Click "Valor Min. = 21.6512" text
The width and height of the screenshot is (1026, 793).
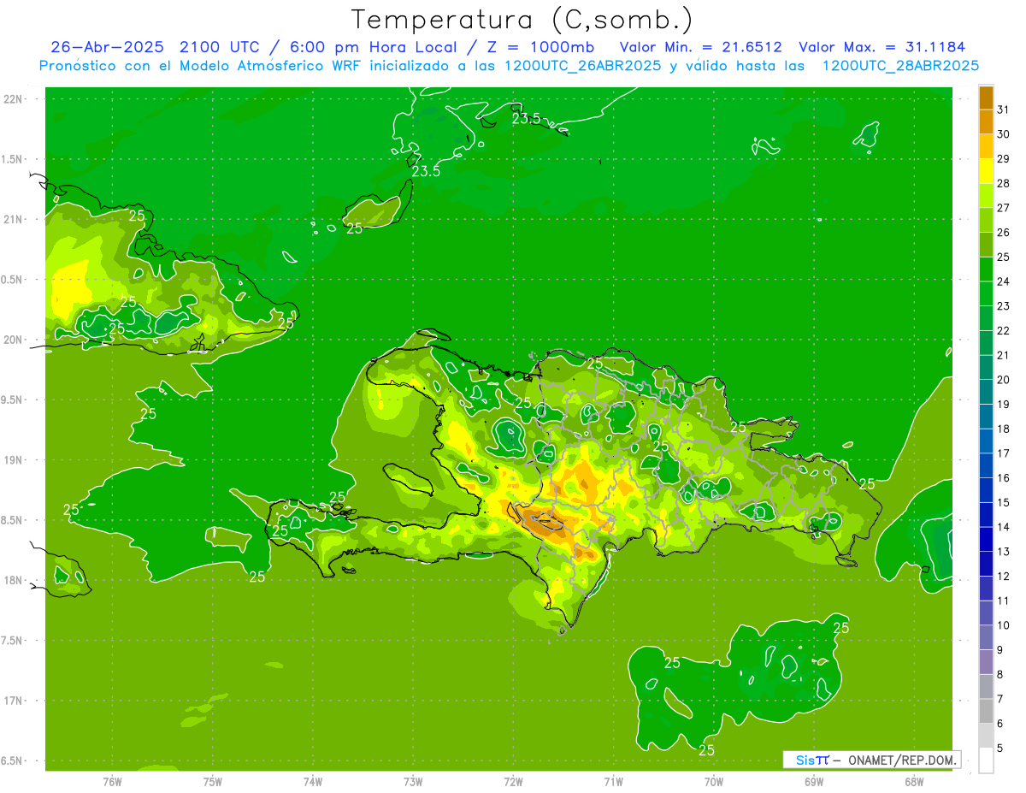700,47
